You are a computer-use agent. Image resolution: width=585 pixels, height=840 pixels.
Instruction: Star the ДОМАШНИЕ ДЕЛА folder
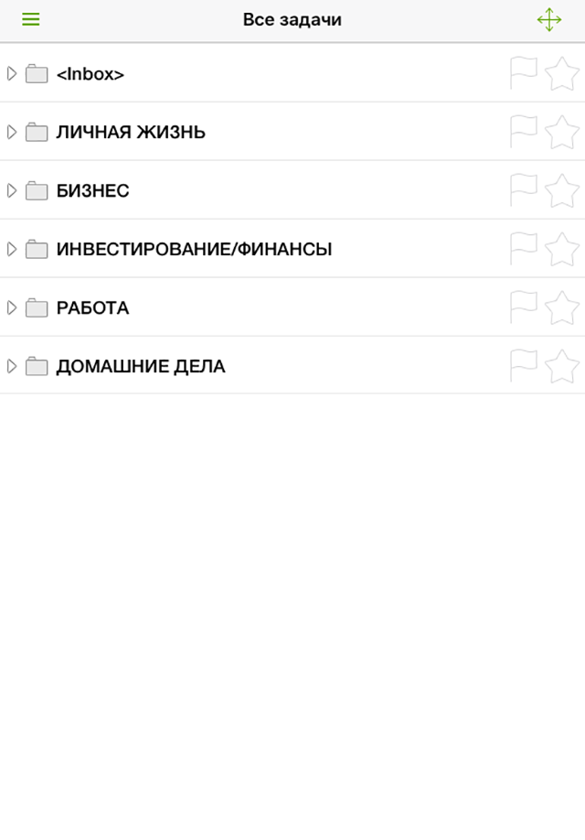pyautogui.click(x=562, y=366)
